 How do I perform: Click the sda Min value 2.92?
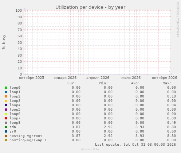click(x=108, y=127)
